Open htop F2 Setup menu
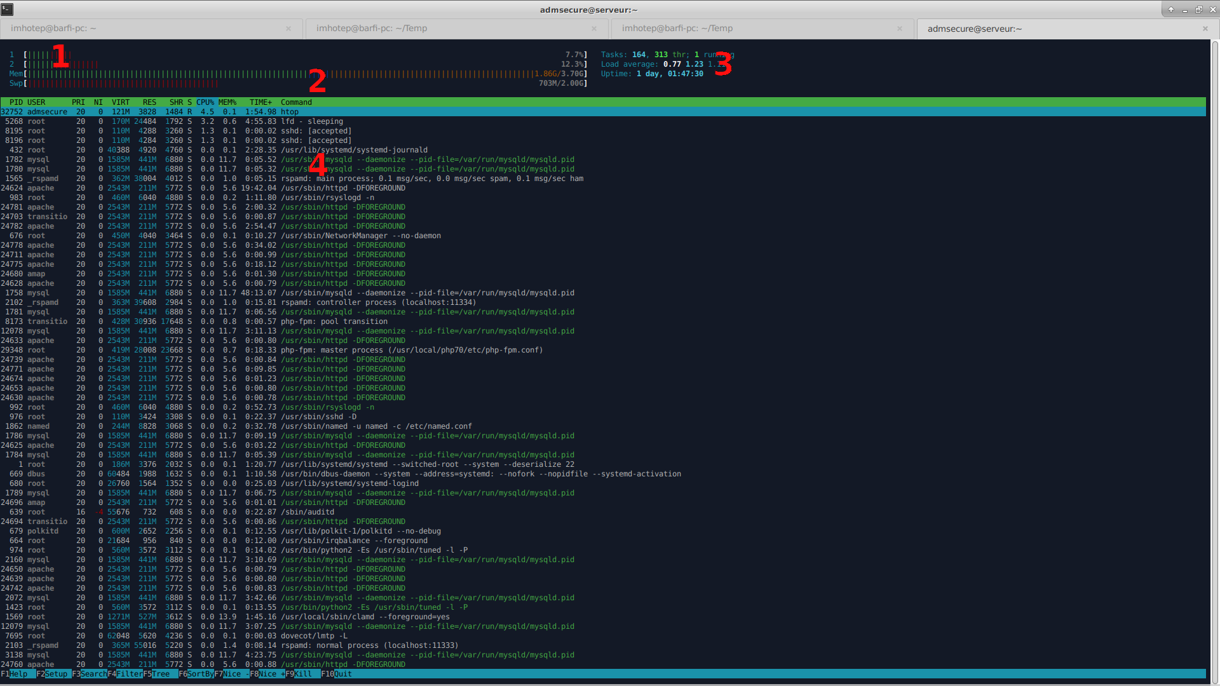This screenshot has width=1220, height=686. pyautogui.click(x=55, y=674)
